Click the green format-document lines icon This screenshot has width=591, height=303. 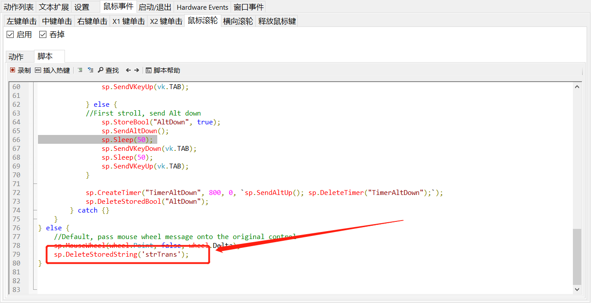(x=80, y=70)
